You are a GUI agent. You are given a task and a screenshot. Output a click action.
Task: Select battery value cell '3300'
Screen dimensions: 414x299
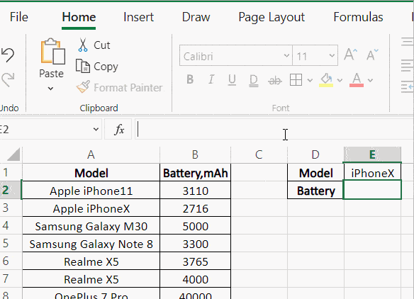click(196, 244)
